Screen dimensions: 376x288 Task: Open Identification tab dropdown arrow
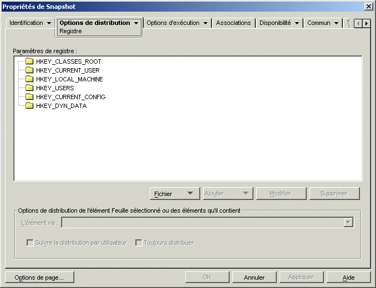[49, 23]
